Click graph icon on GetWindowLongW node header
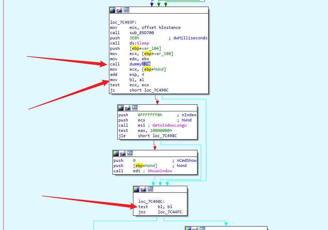 point(135,108)
